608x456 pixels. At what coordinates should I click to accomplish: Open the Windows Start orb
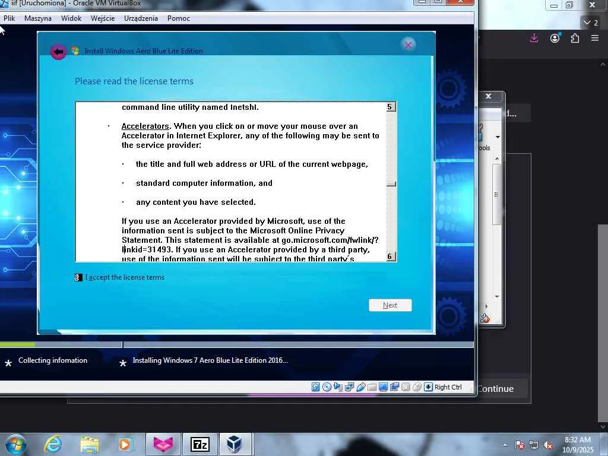tap(16, 444)
